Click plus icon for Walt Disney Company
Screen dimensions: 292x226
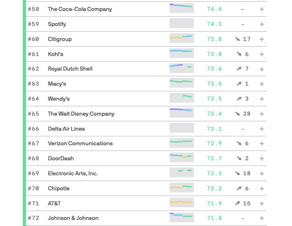click(261, 114)
